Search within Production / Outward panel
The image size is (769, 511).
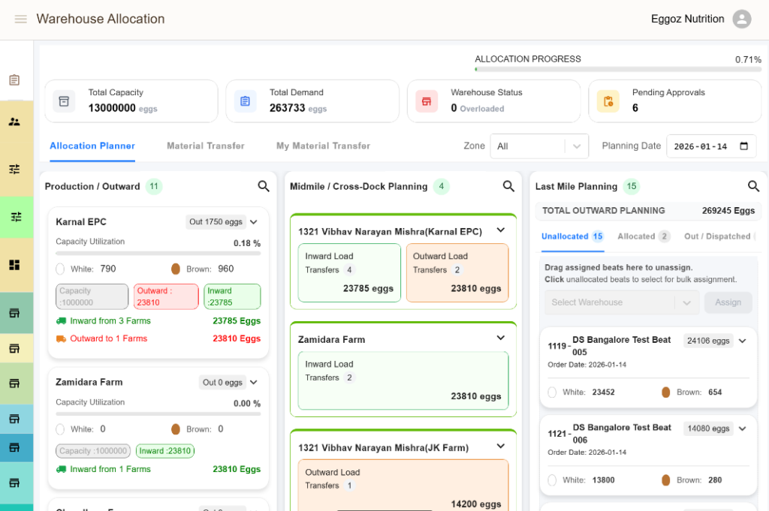264,186
